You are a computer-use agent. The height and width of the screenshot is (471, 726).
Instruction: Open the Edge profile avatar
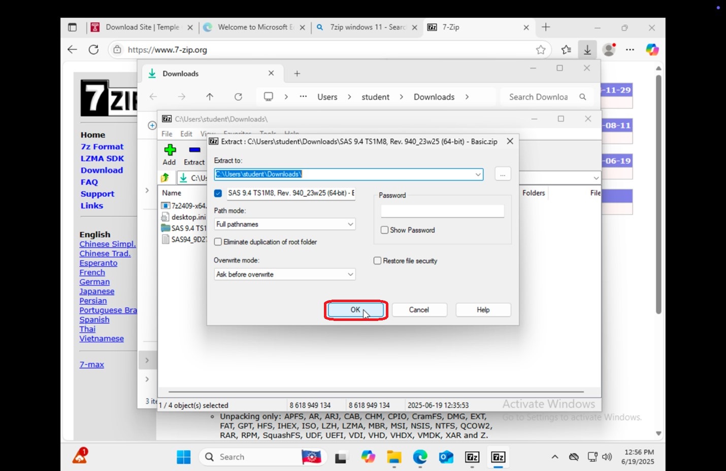(608, 50)
